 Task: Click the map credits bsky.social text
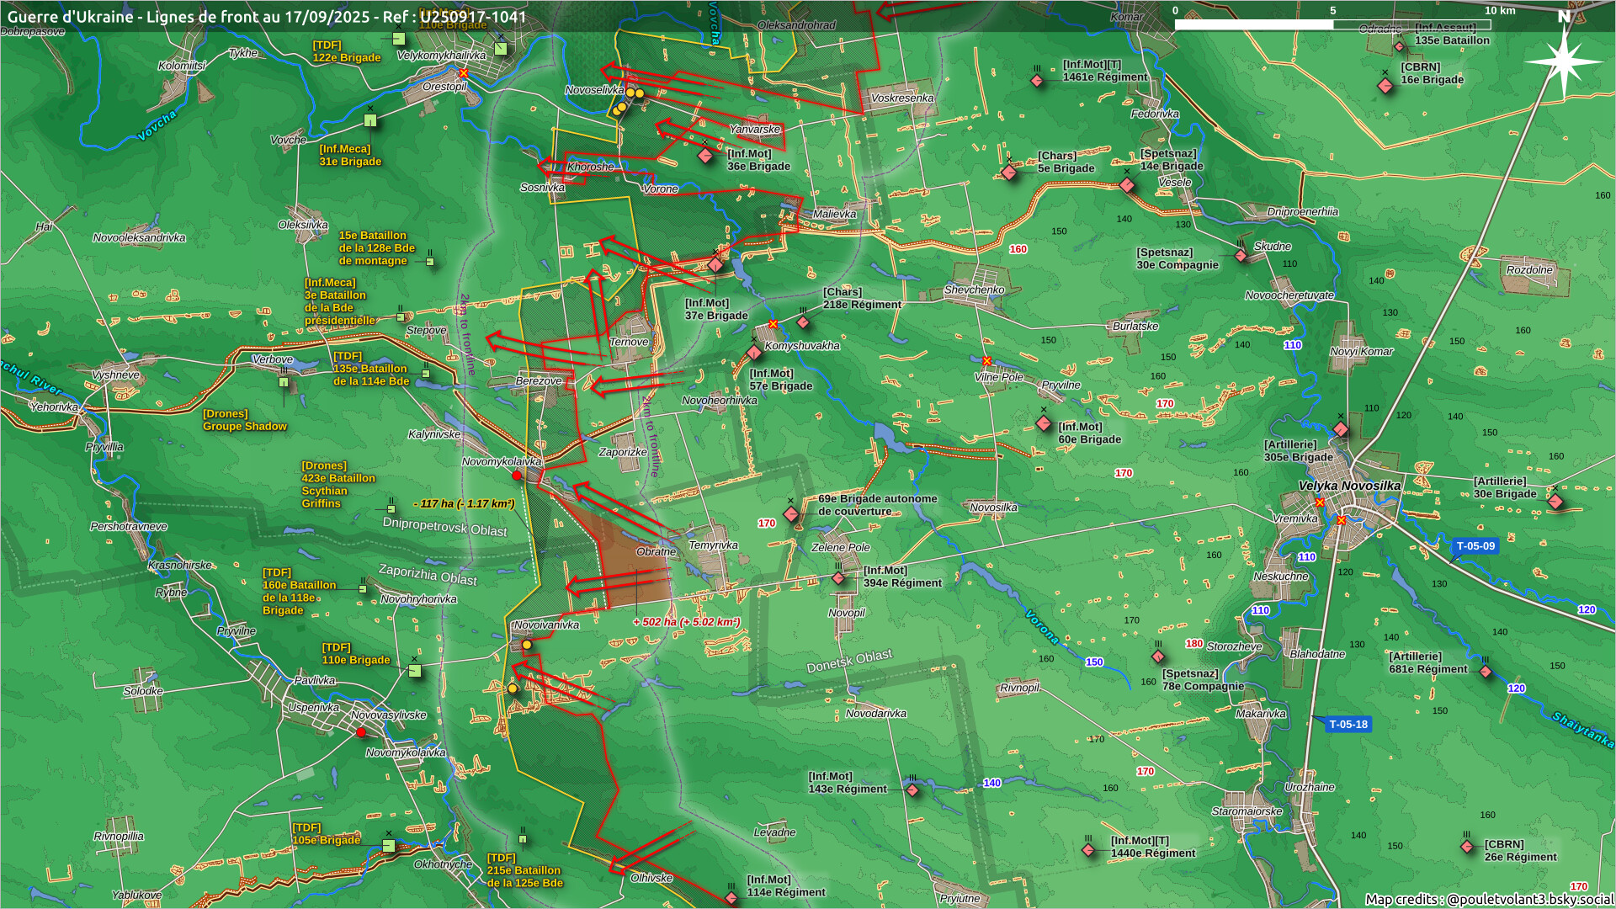coord(1488,899)
